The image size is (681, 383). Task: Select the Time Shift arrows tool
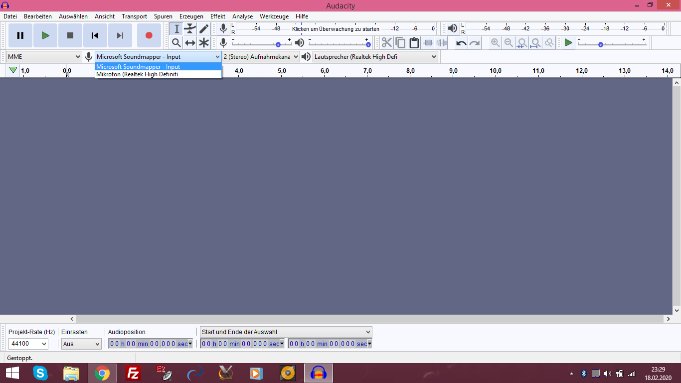pos(190,42)
